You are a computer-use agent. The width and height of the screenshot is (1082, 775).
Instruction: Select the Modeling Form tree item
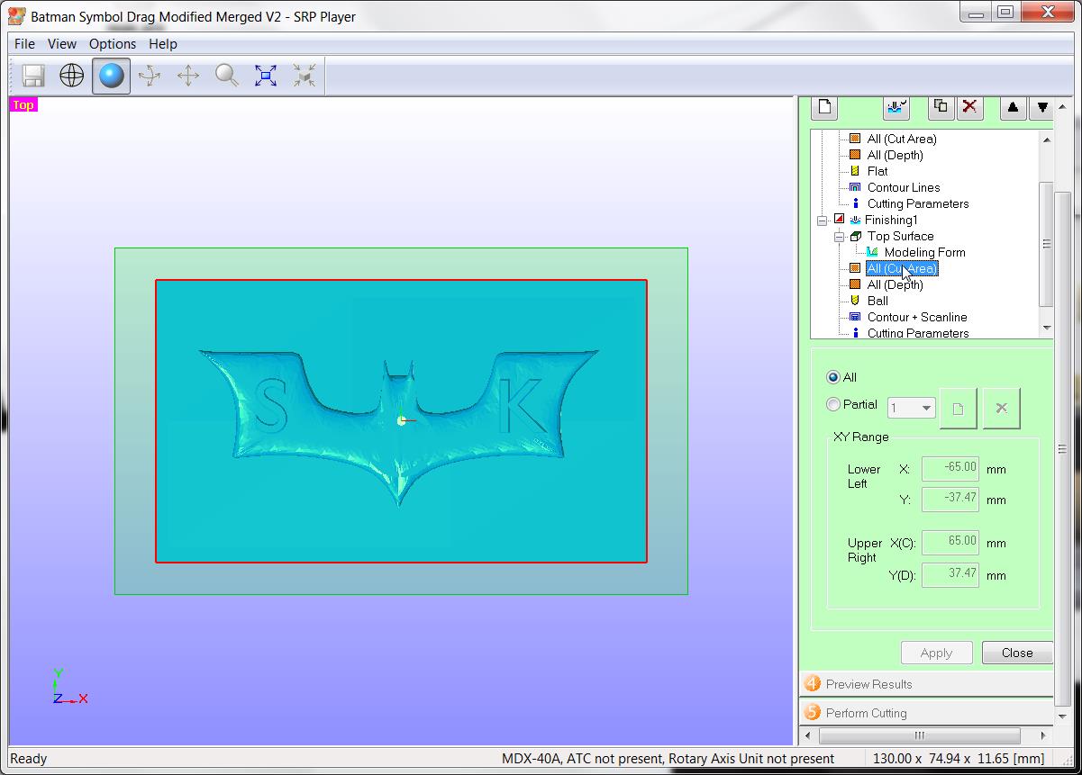[x=924, y=252]
